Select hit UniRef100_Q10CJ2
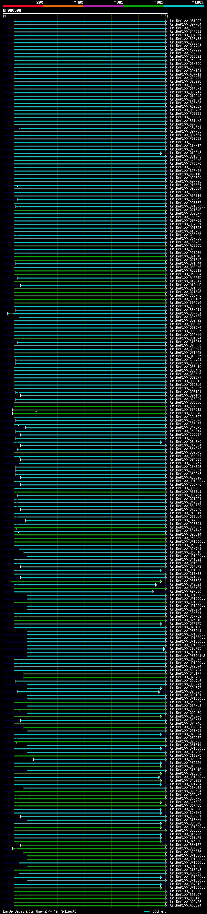Screen dimensions: 207x914 (185, 96)
